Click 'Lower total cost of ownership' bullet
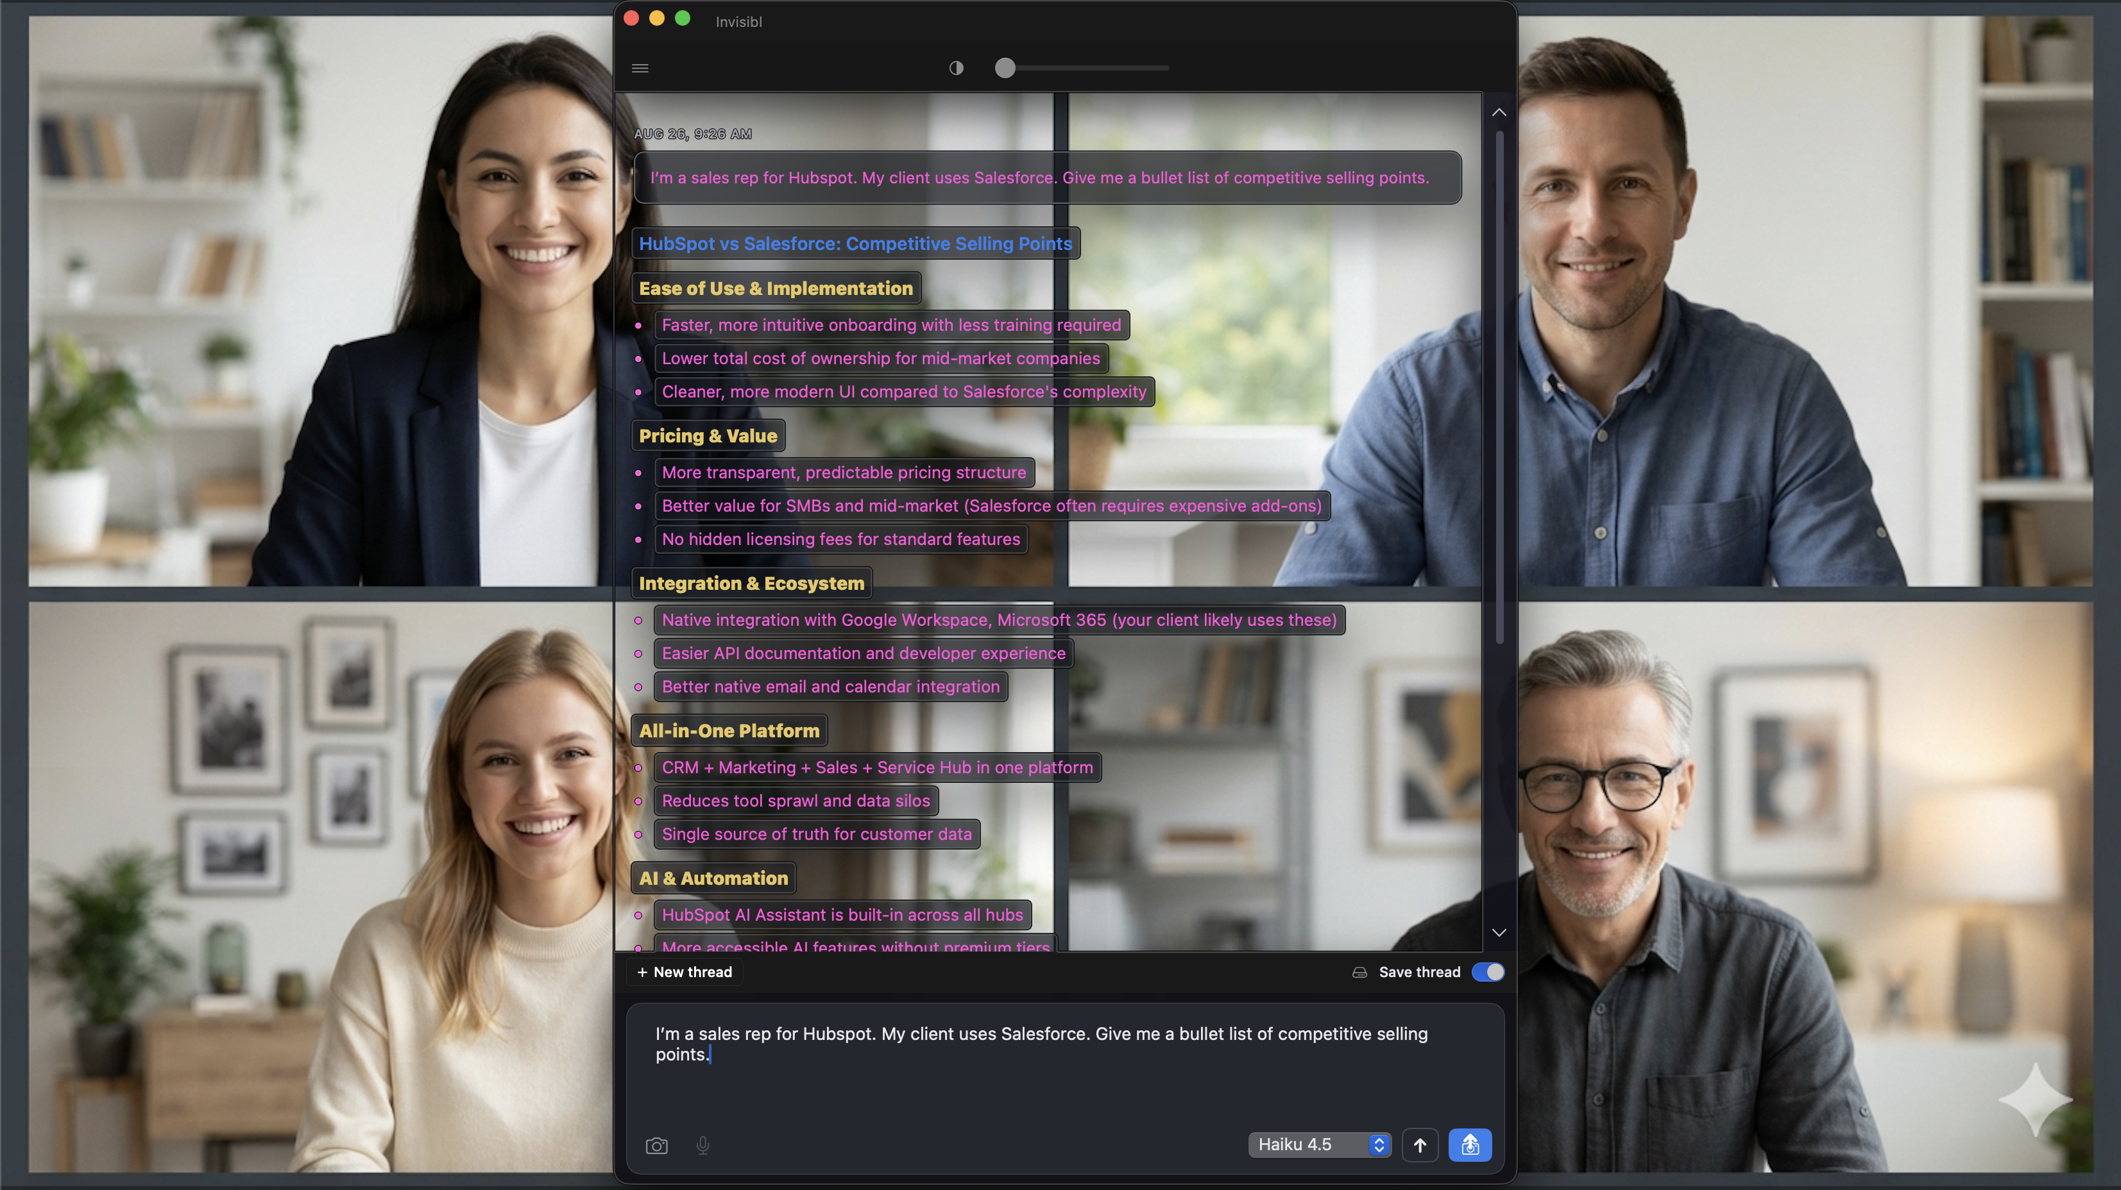 click(880, 358)
